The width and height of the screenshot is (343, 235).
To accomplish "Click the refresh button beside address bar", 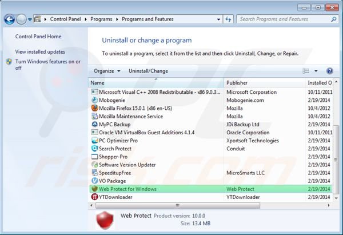I will pyautogui.click(x=228, y=19).
